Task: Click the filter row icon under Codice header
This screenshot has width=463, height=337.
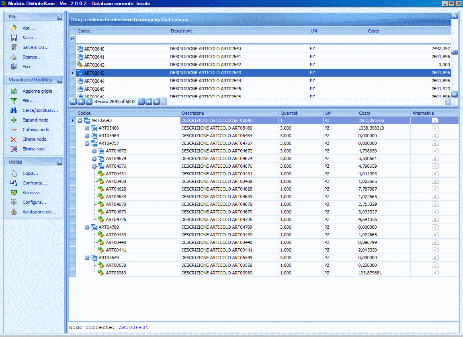Action: pyautogui.click(x=73, y=39)
